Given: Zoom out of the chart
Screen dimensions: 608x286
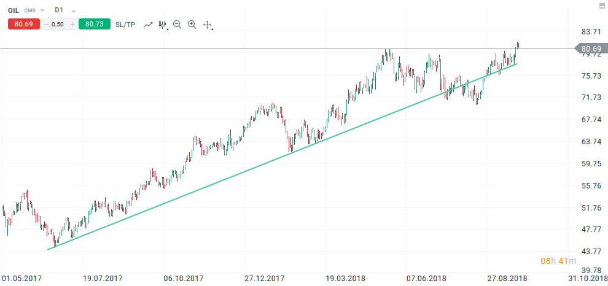Looking at the screenshot, I should (x=177, y=25).
